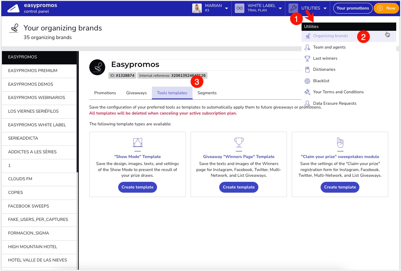This screenshot has height=271, width=401.
Task: Select FORMACION_SIGMA brand
Action: pyautogui.click(x=39, y=233)
